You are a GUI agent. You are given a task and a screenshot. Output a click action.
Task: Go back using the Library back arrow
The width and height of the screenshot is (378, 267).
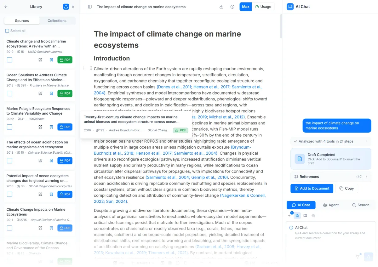(x=6, y=7)
